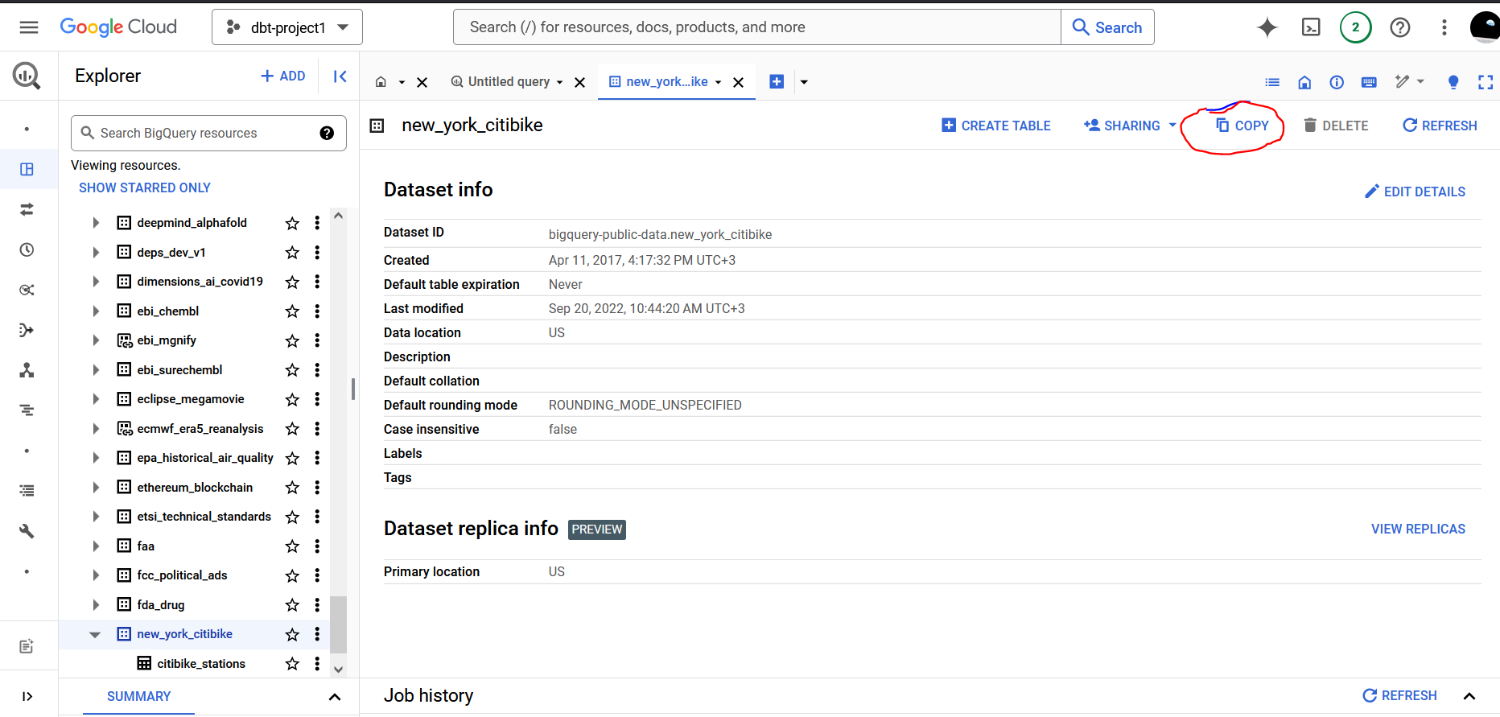Click the Explorer tree scrollbar down arrow
The height and width of the screenshot is (717, 1500).
[339, 670]
